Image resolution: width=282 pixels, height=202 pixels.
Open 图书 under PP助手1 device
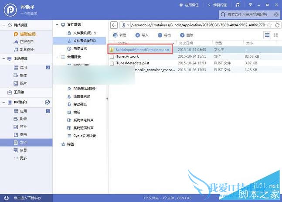(x=20, y=134)
